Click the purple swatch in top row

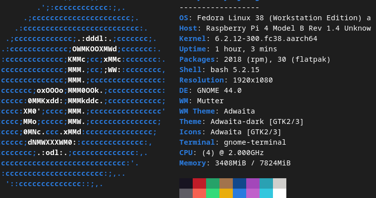[x=253, y=183]
